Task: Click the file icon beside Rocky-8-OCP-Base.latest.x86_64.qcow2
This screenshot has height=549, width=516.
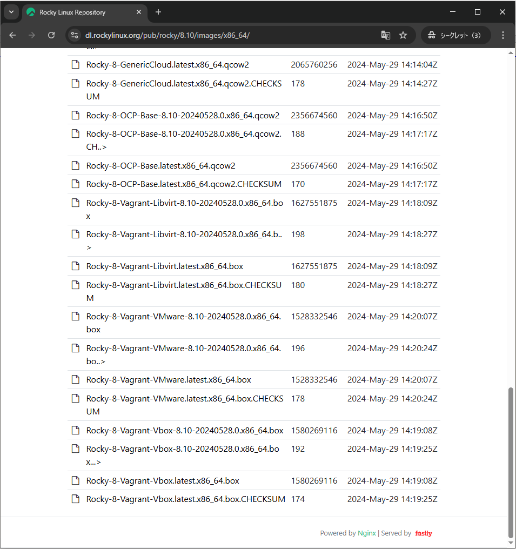Action: (75, 166)
